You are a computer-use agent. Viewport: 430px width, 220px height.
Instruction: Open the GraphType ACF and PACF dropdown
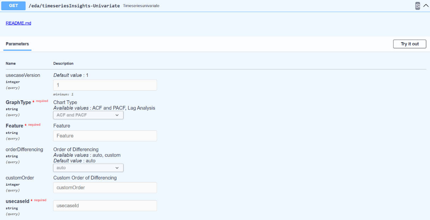88,115
